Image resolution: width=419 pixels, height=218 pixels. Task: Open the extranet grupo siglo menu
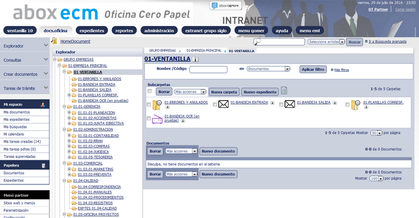[206, 31]
